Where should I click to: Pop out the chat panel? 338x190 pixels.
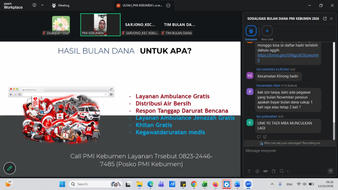(x=325, y=18)
